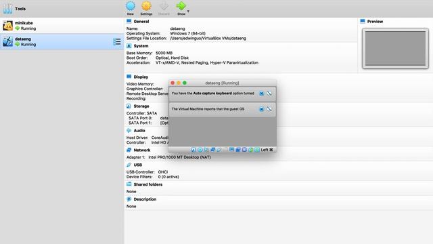
Task: Open the Network section header
Action: coord(142,150)
